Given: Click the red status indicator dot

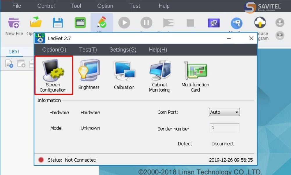Looking at the screenshot, I should pos(41,160).
